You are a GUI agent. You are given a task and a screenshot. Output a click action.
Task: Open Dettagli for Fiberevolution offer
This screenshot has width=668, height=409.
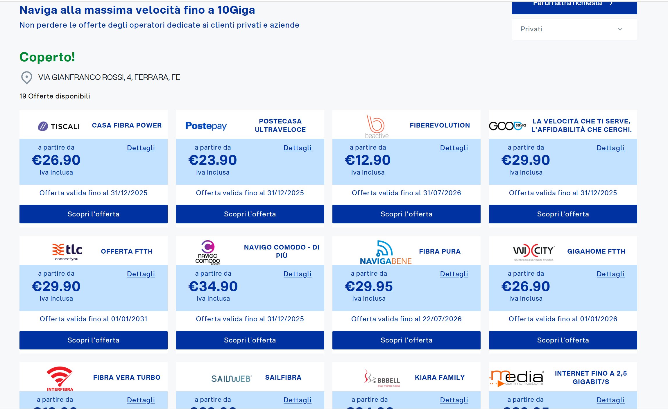point(454,148)
